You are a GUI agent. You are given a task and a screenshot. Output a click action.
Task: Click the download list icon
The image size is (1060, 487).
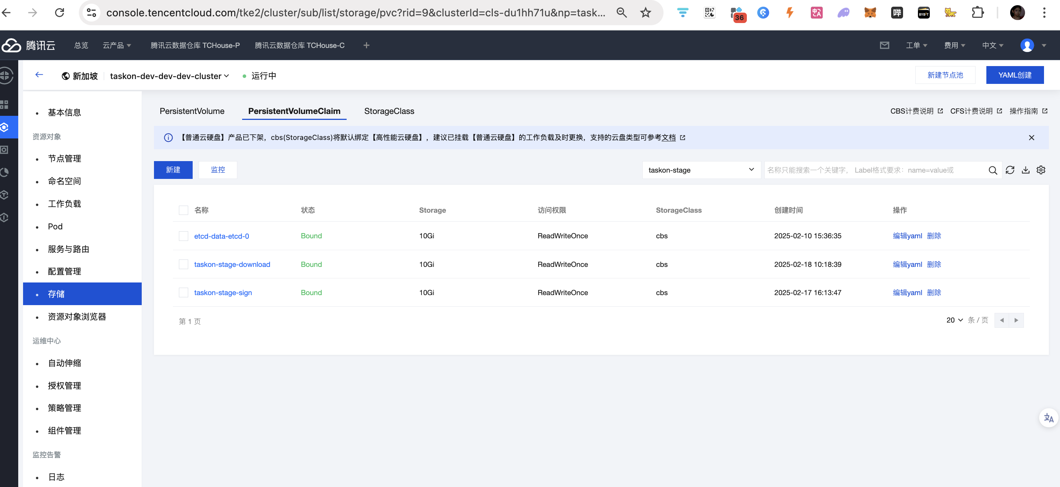[x=1025, y=170]
